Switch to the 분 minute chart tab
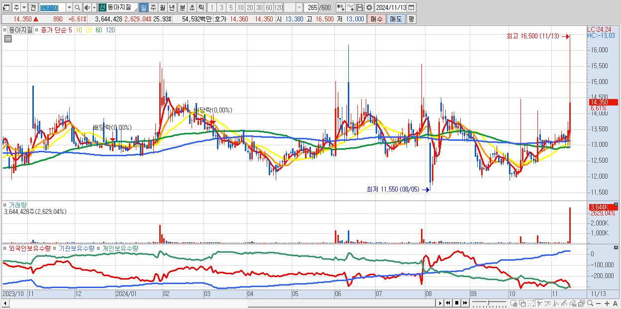Image resolution: width=621 pixels, height=309 pixels. (182, 7)
